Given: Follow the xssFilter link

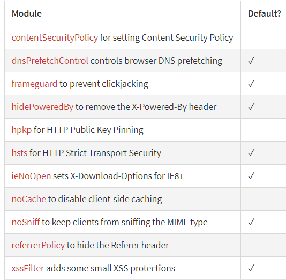Looking at the screenshot, I should [x=28, y=269].
